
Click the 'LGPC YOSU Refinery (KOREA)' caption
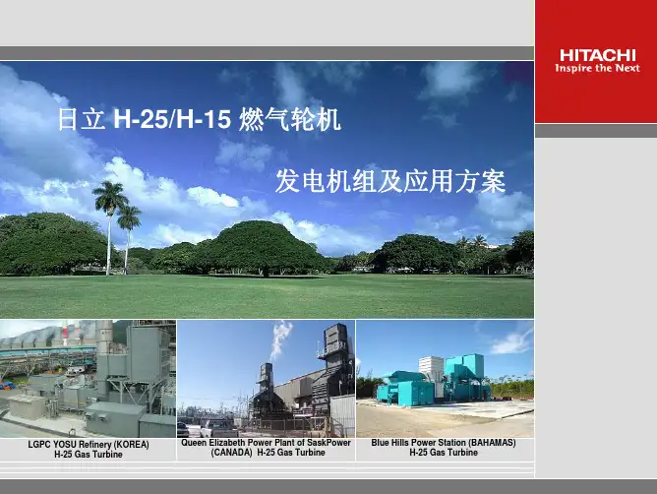pyautogui.click(x=89, y=445)
